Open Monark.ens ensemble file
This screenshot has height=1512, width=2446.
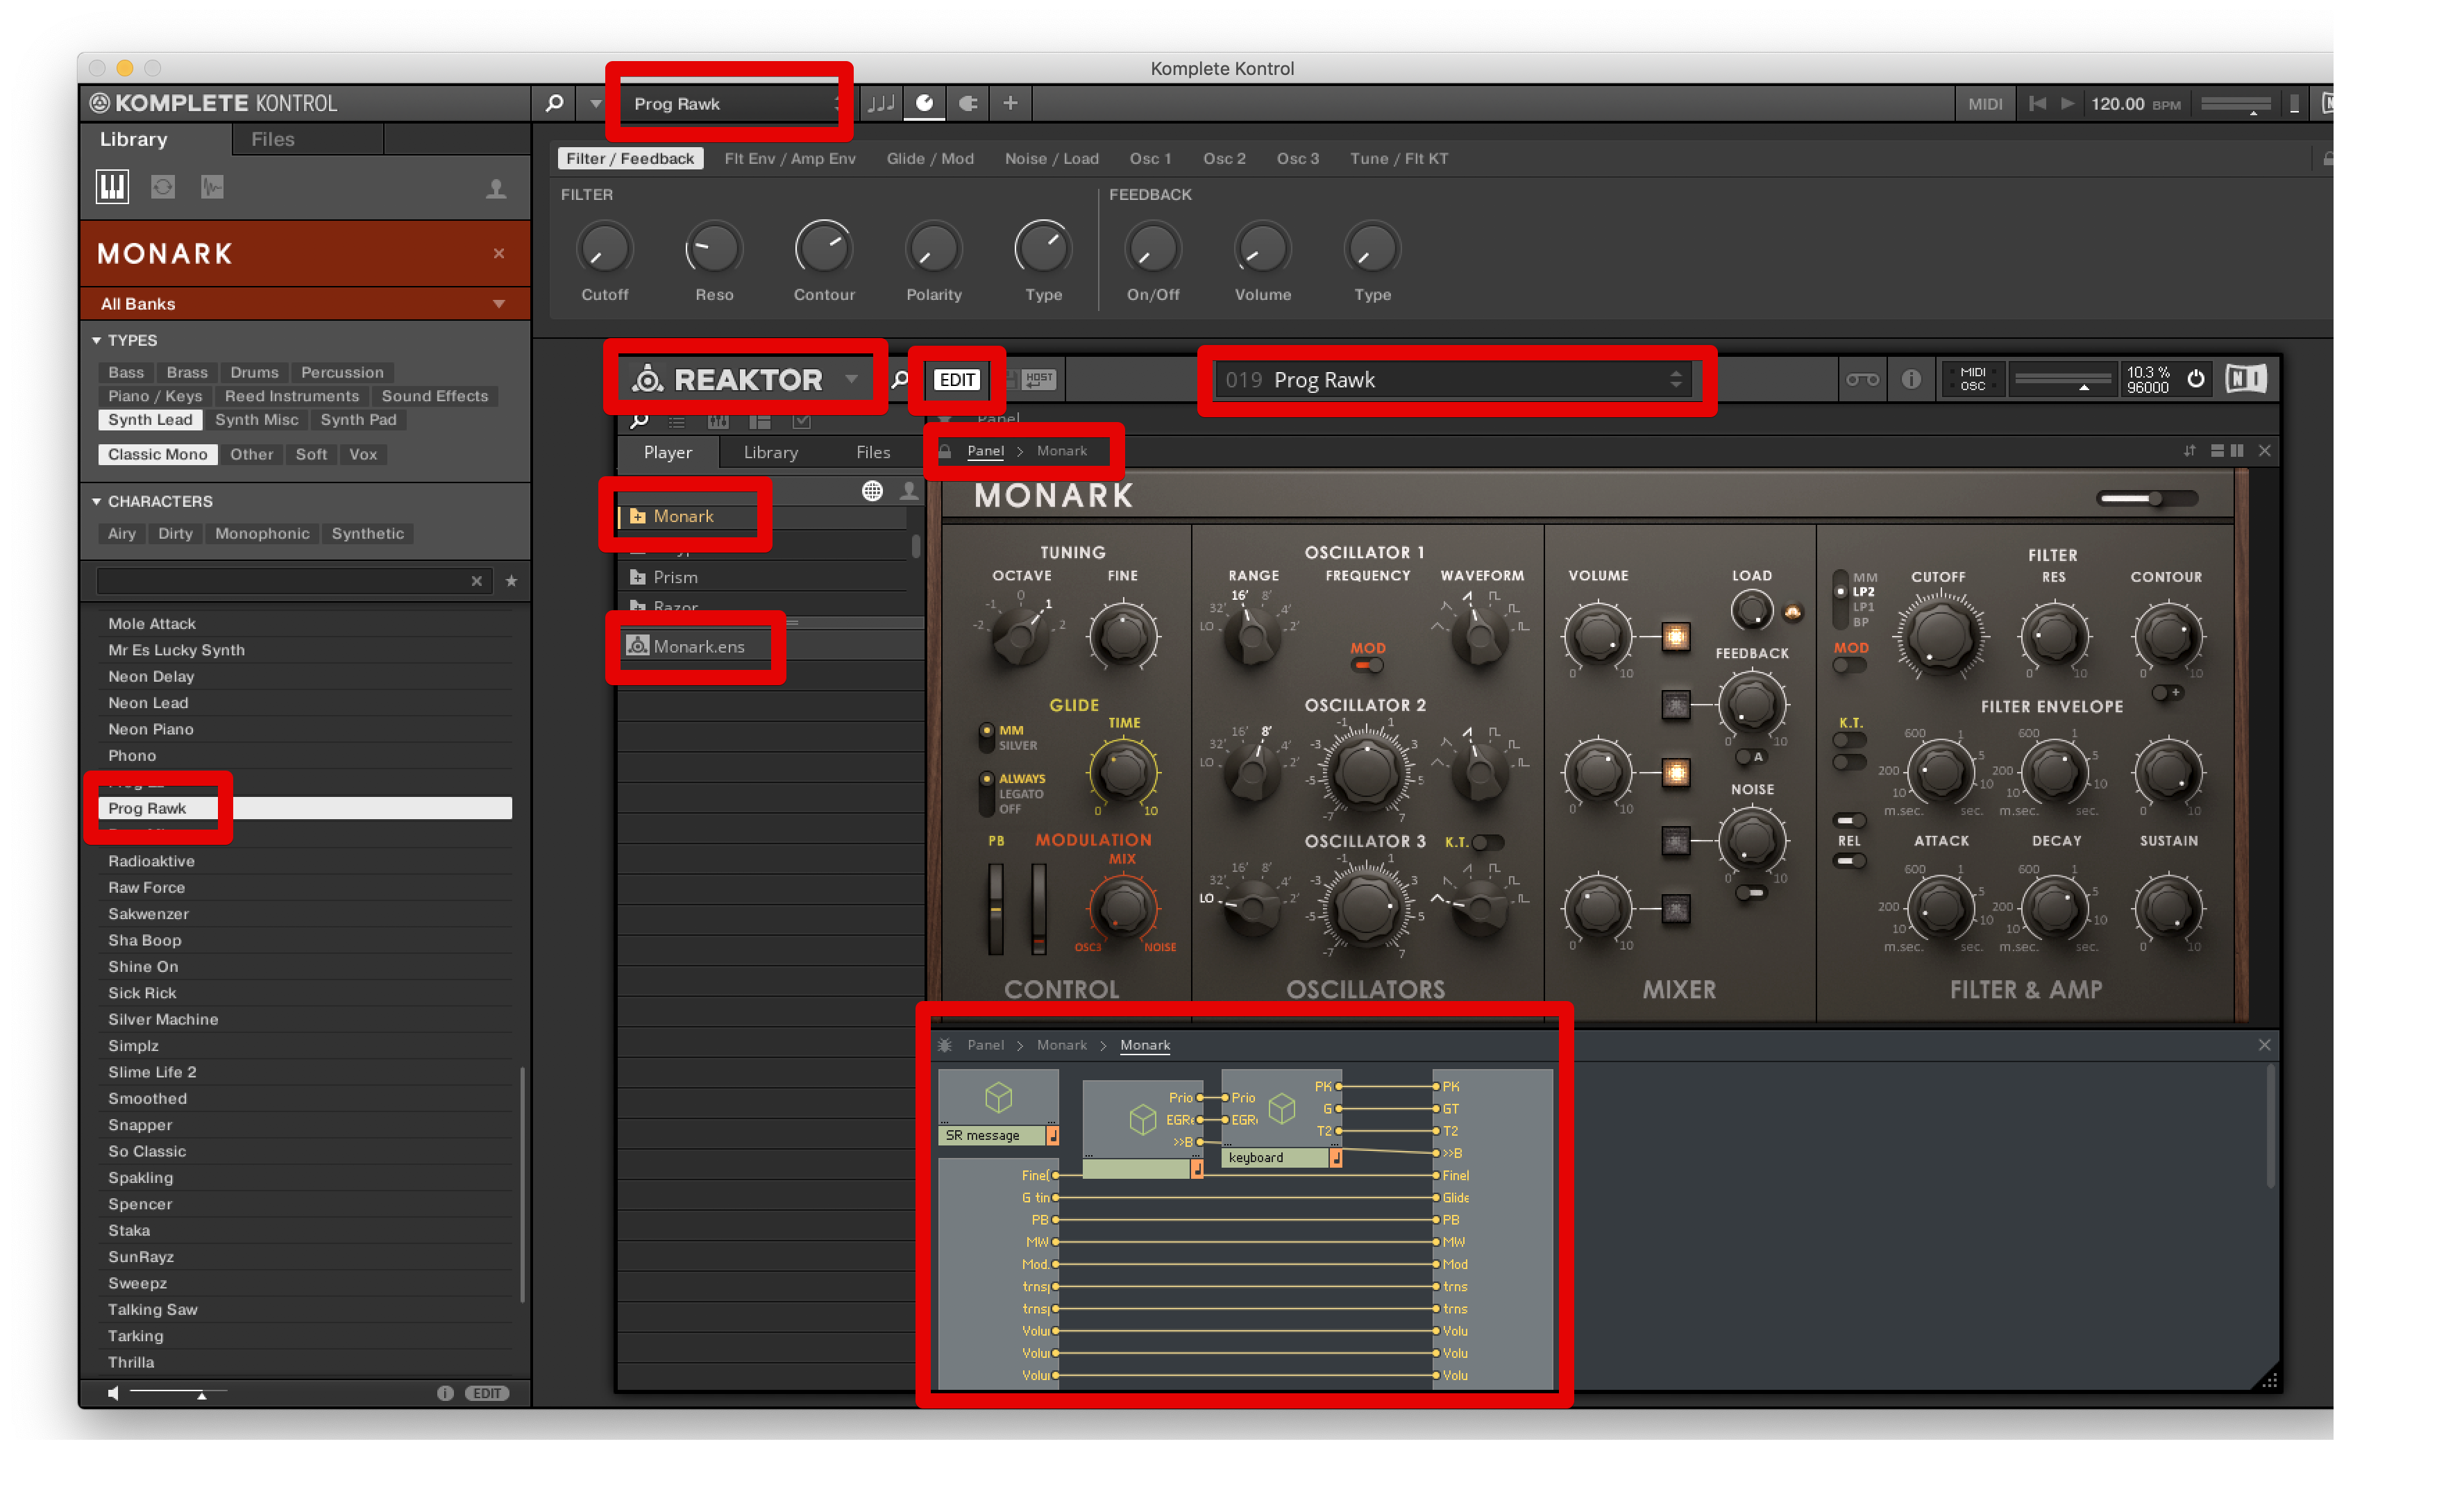(698, 646)
